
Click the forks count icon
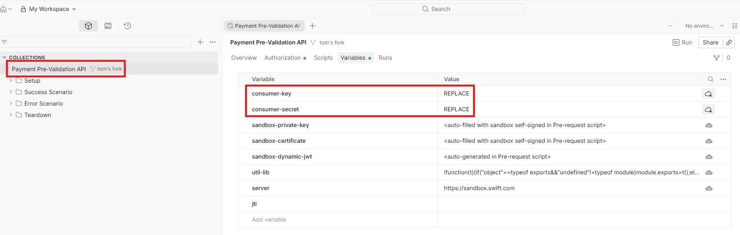point(717,58)
